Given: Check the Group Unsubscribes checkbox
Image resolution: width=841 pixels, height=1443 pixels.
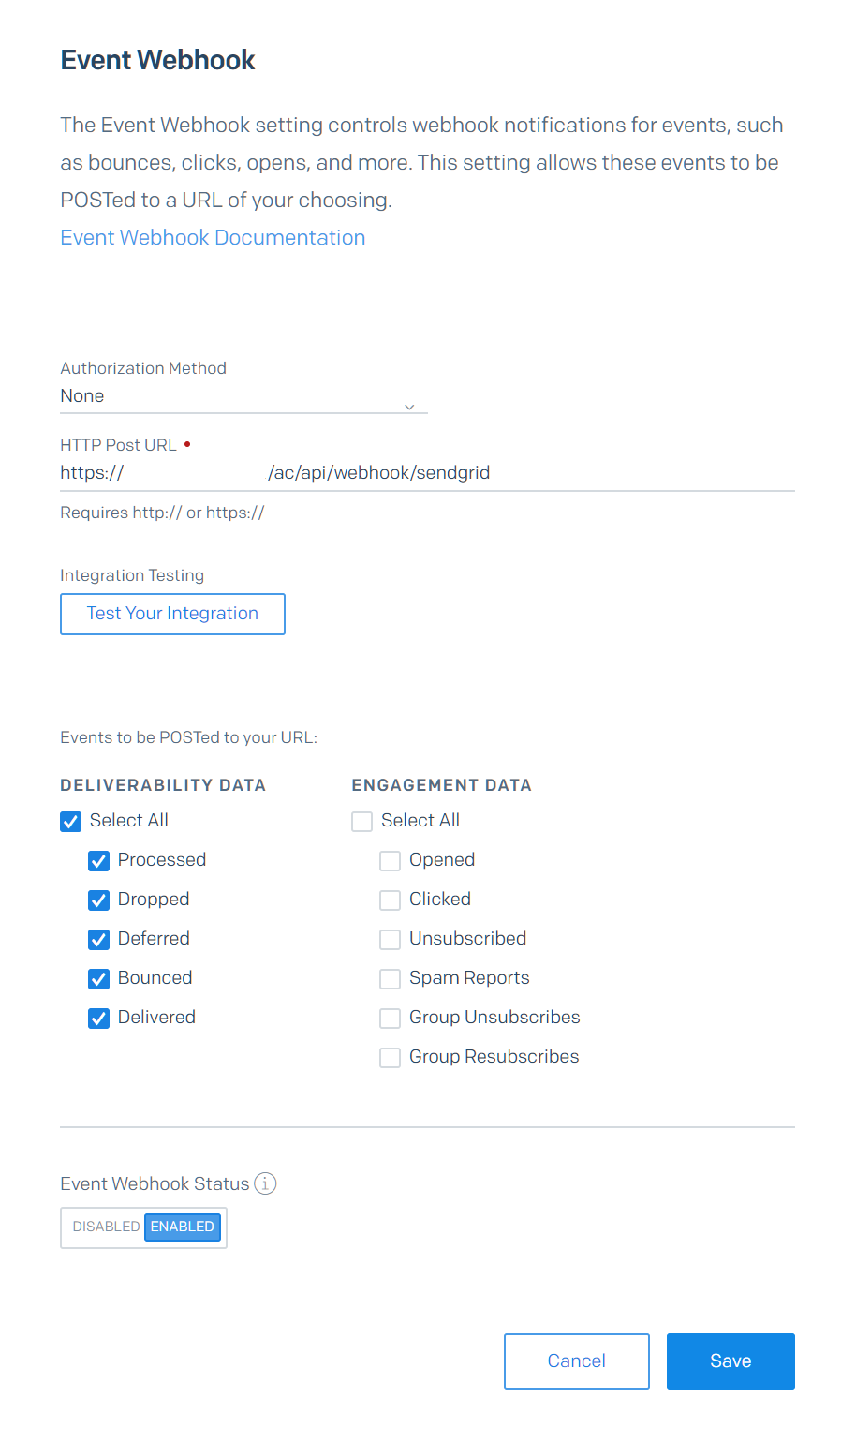Looking at the screenshot, I should pyautogui.click(x=390, y=1019).
